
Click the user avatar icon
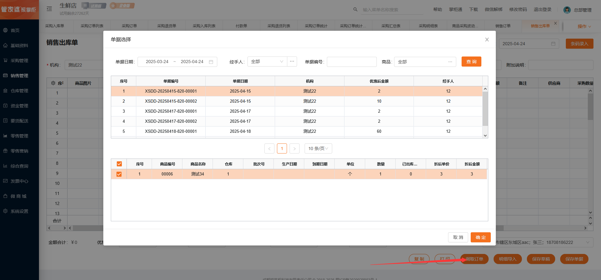click(x=567, y=10)
